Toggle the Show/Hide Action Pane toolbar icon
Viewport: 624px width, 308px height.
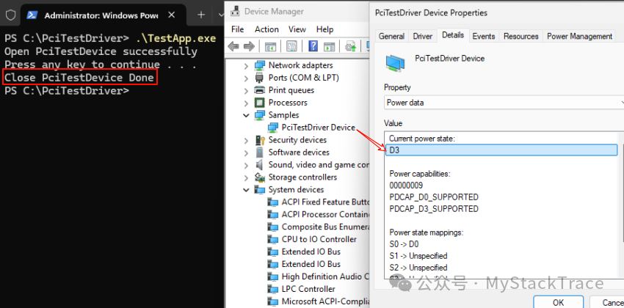(329, 46)
